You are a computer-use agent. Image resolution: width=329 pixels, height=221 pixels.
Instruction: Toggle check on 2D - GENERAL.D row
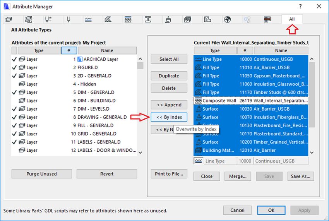pyautogui.click(x=14, y=76)
